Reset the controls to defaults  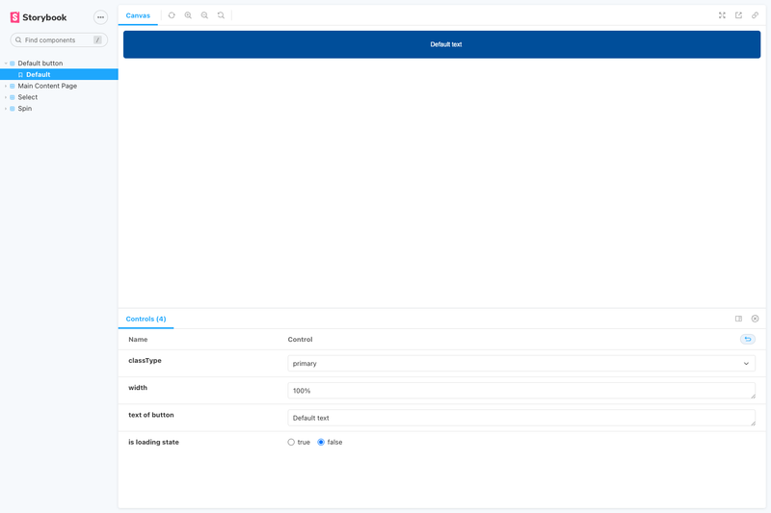click(748, 339)
